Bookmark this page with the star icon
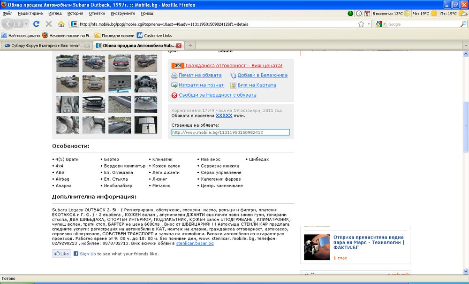The image size is (469, 284). point(361,24)
